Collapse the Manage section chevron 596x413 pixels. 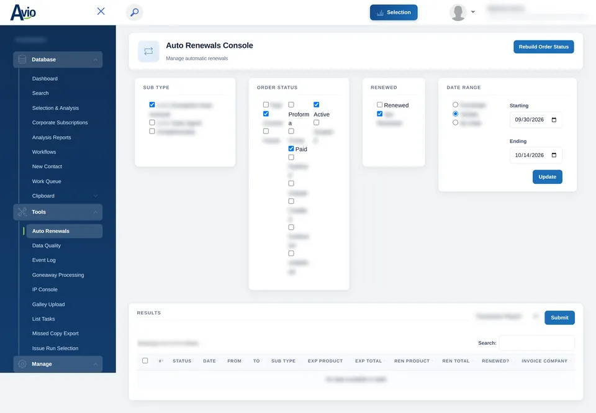click(96, 364)
